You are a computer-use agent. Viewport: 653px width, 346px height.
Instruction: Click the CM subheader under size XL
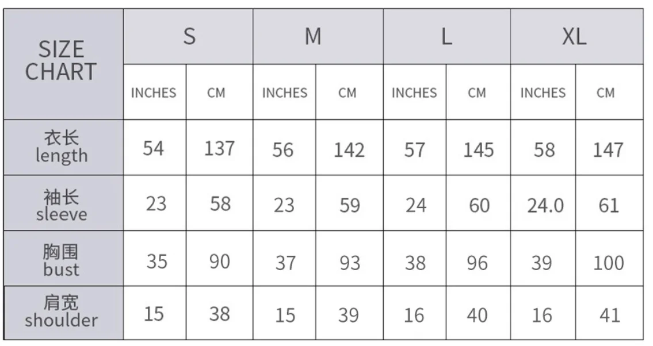tap(606, 93)
